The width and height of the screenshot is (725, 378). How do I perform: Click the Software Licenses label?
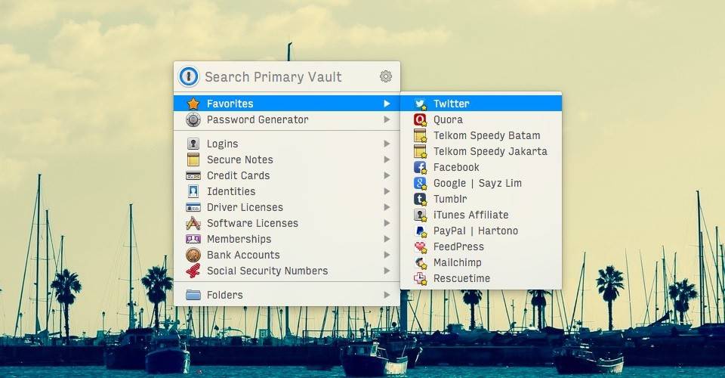252,223
